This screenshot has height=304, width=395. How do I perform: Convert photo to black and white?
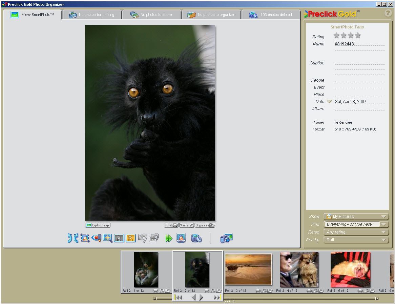point(119,238)
